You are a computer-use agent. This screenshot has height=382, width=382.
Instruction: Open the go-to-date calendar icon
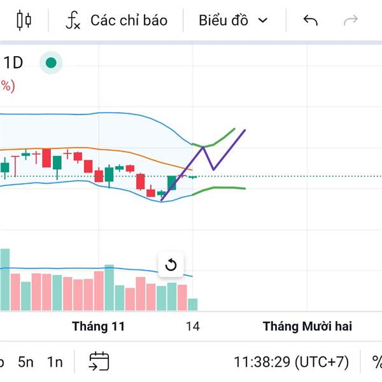(99, 362)
